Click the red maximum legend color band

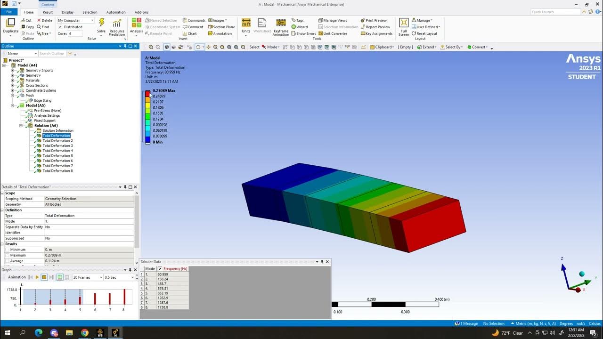pyautogui.click(x=147, y=93)
